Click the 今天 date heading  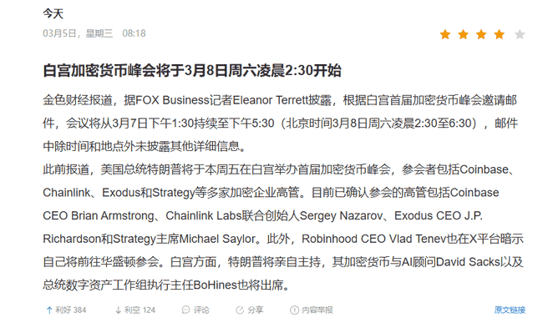(x=53, y=14)
